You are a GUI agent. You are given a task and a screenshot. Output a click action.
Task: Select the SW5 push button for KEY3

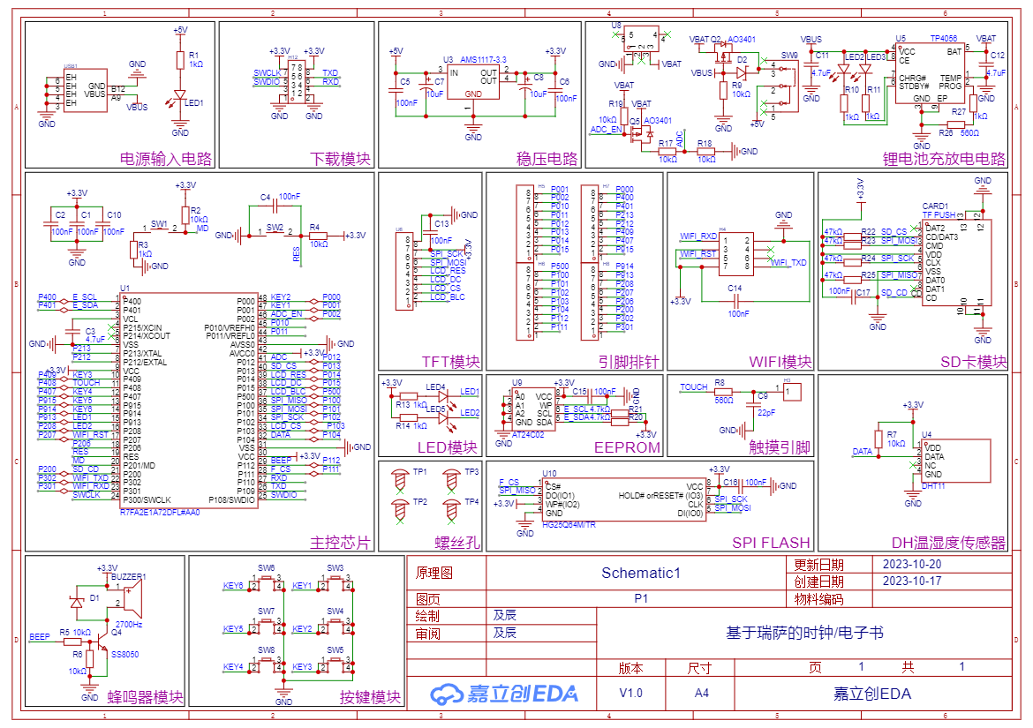point(336,664)
